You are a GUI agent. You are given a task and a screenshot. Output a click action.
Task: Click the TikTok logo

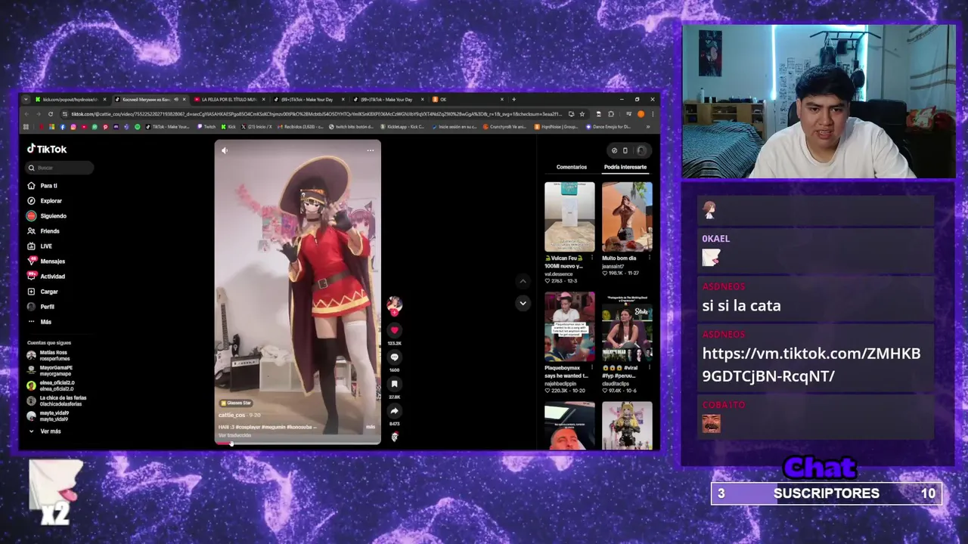[x=47, y=149]
